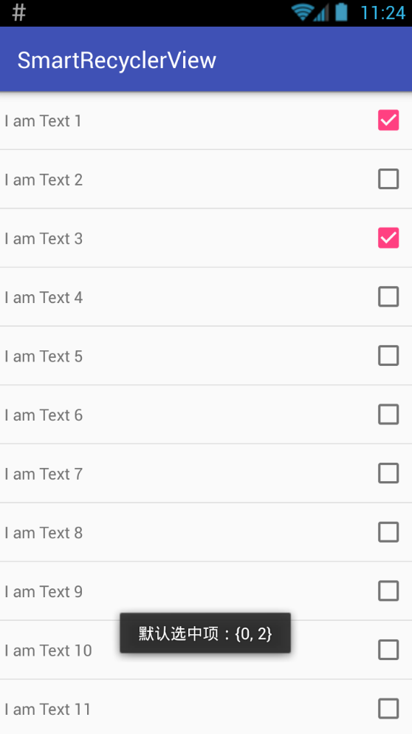This screenshot has height=734, width=412.
Task: Tick the I am Text 4 checkbox
Action: pyautogui.click(x=388, y=297)
